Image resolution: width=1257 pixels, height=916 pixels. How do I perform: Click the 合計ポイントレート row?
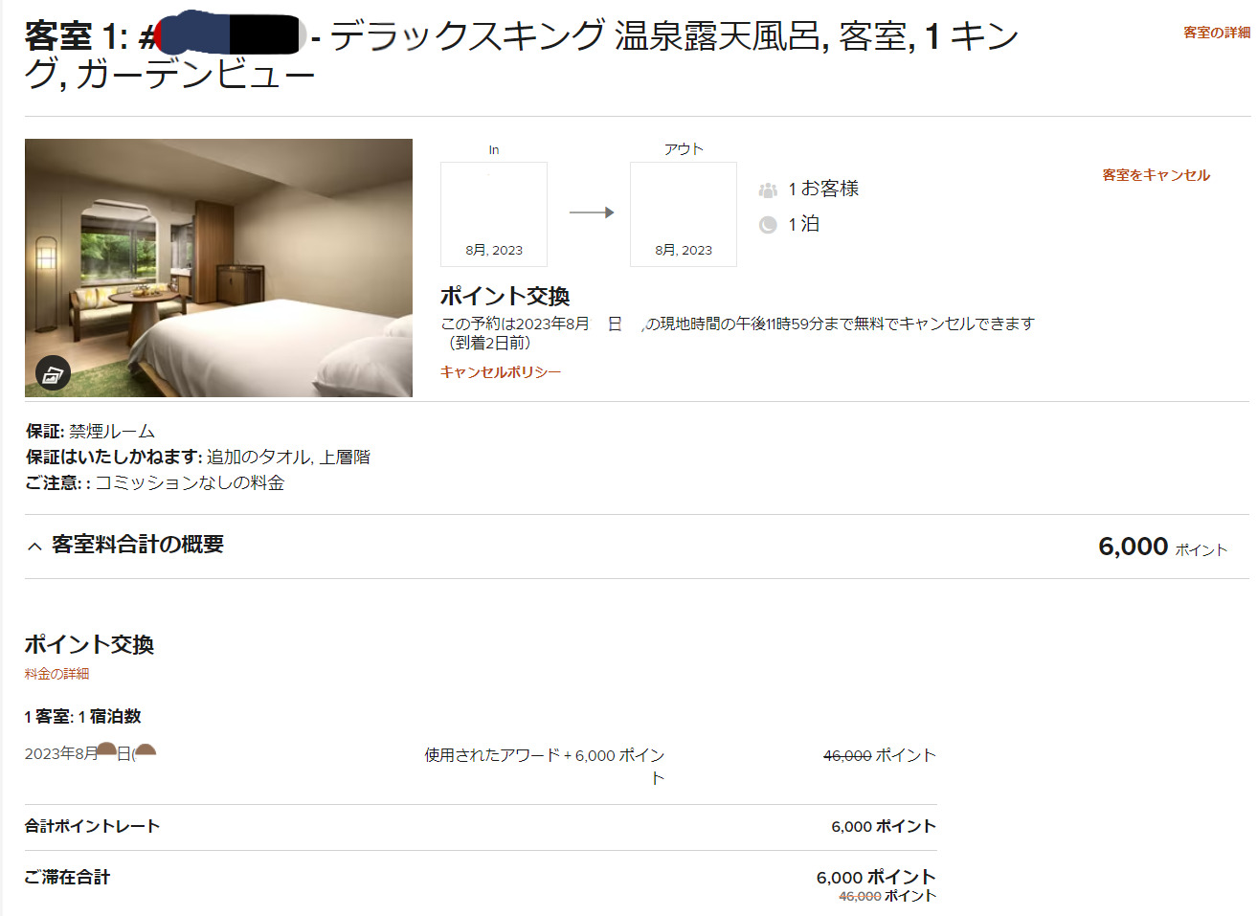[481, 827]
